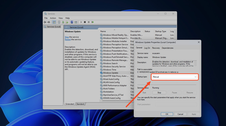The height and width of the screenshot is (126, 226).
Task: Click the blue Help toolbar icon
Action: pyautogui.click(x=72, y=22)
